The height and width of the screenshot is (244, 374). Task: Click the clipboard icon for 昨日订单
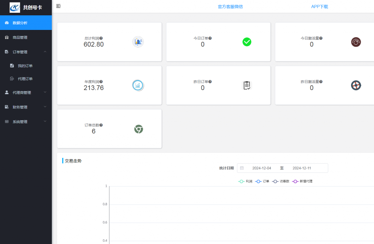coord(247,85)
